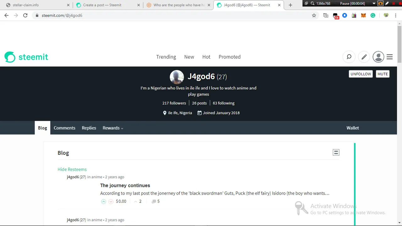
Task: Go to New posts
Action: tap(189, 57)
